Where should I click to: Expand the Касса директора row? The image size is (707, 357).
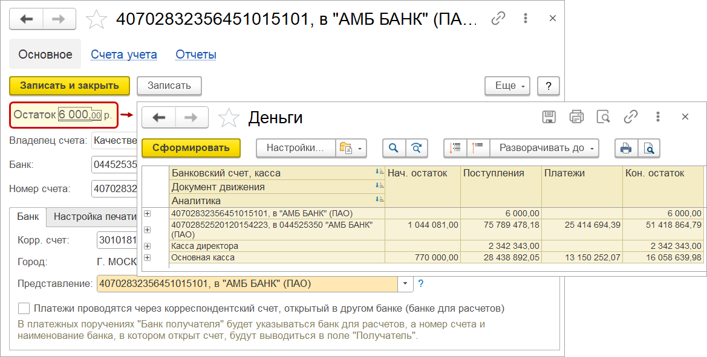pyautogui.click(x=147, y=246)
